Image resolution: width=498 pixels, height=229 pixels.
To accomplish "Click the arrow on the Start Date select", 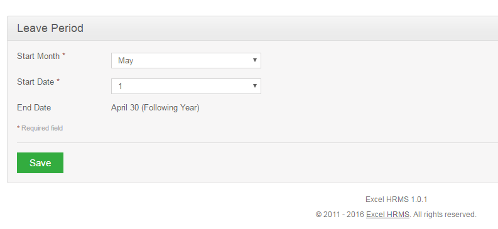I will [x=255, y=85].
